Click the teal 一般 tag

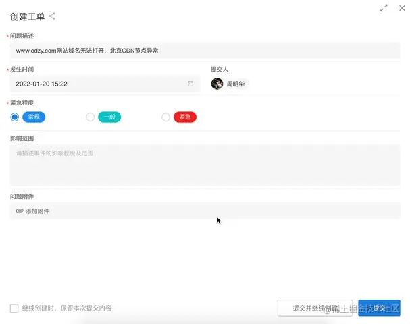tap(109, 117)
